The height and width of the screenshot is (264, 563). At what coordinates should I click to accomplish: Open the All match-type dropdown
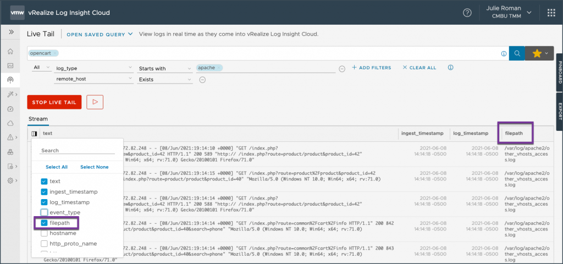pos(41,68)
